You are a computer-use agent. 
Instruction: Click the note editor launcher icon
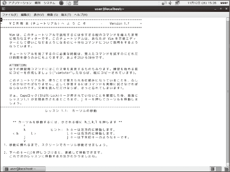[x=76, y=3]
